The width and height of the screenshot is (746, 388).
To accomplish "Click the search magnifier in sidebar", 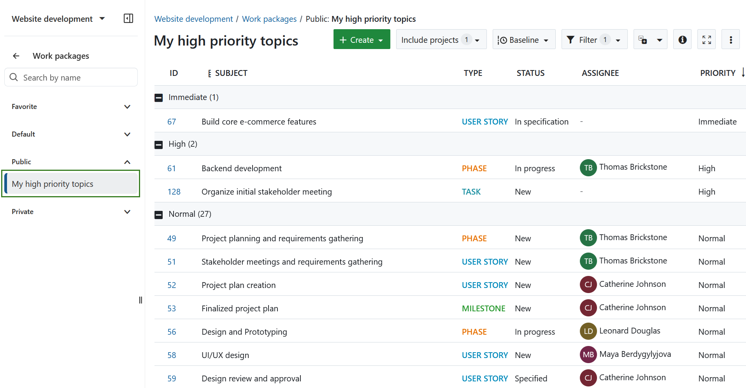I will click(14, 77).
